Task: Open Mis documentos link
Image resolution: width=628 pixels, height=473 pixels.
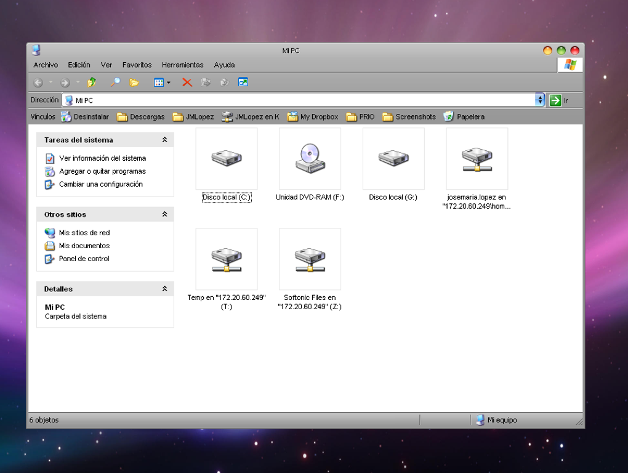Action: coord(78,246)
